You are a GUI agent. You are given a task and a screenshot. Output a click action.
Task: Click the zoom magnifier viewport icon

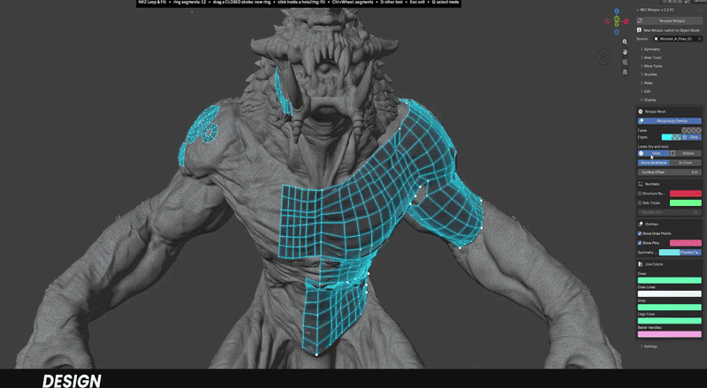pos(625,42)
